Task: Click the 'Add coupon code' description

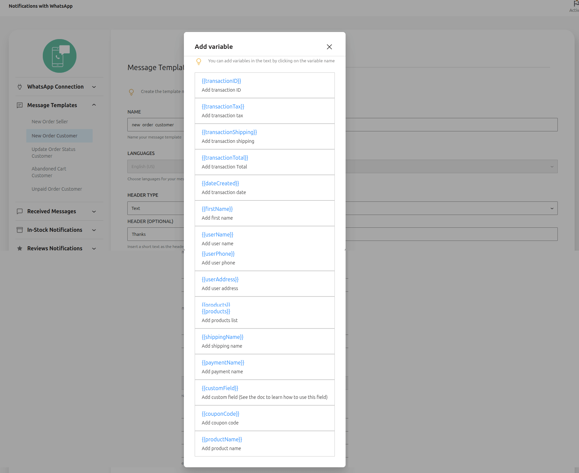Action: pyautogui.click(x=220, y=423)
